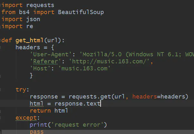Click 'headers' in the 'headers = {' line

[x=28, y=47]
